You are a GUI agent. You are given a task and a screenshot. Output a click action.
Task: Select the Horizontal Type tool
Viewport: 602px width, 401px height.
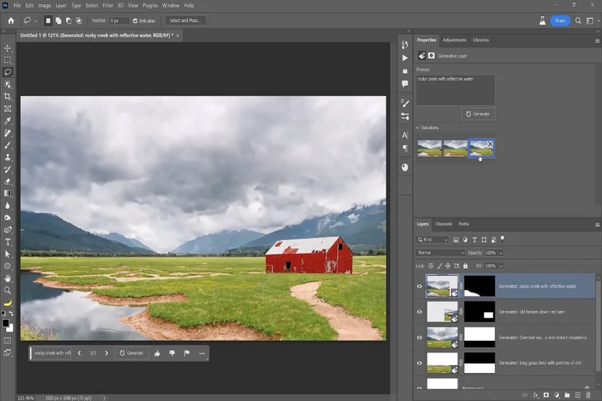(x=8, y=242)
